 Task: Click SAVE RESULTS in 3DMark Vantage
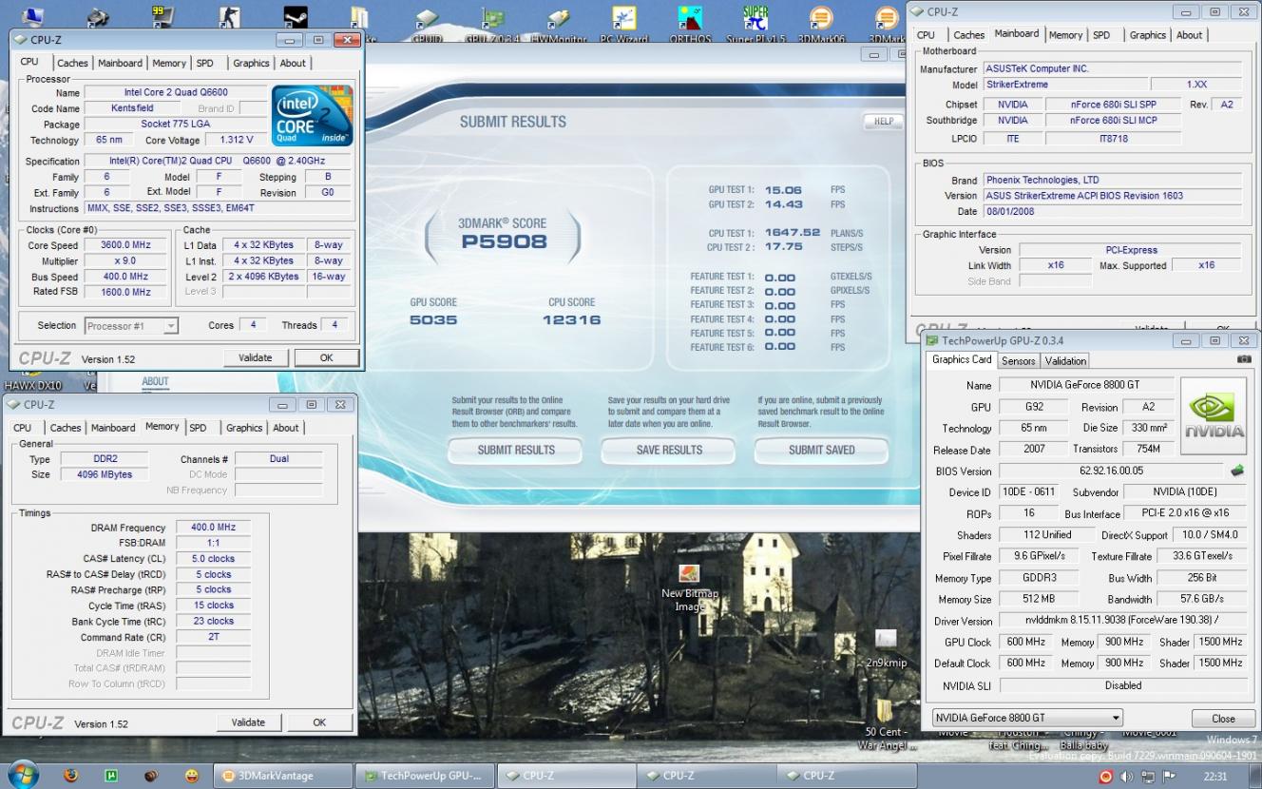point(669,450)
